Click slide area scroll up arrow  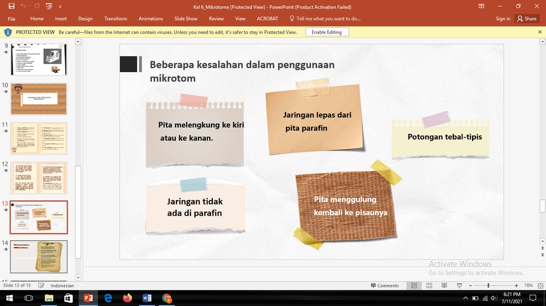[x=542, y=42]
